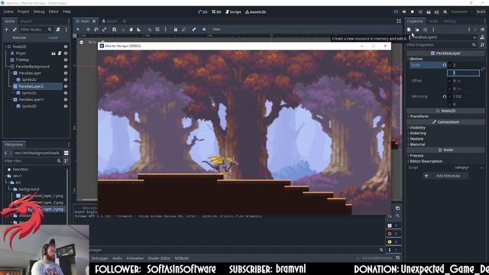Select the Ruler mode tool
489x275 pixels.
[139, 29]
